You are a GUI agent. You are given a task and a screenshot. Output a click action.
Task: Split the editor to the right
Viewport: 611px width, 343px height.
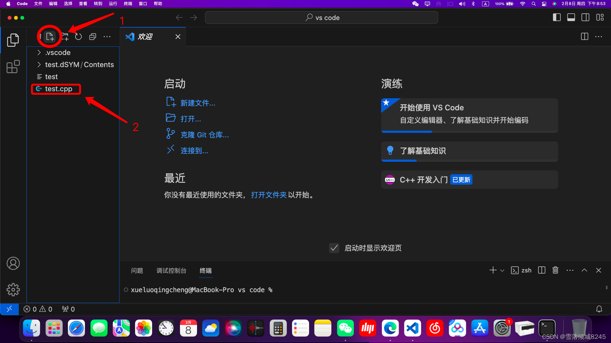point(585,37)
